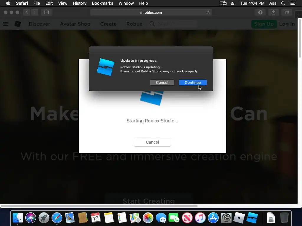The image size is (302, 226).
Task: Open the Edit menu
Action: click(49, 3)
